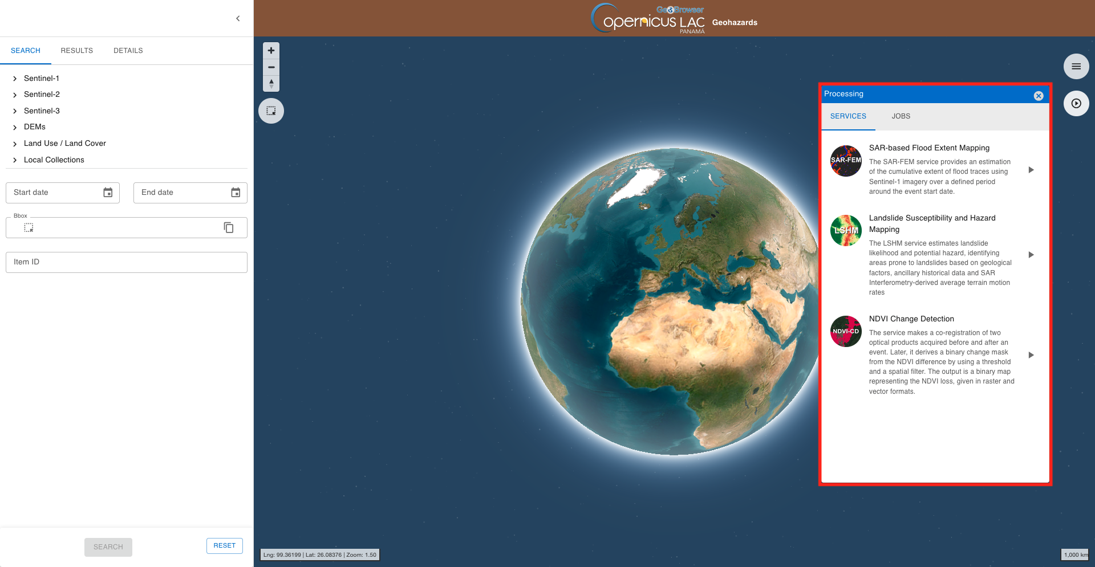Draw a bounding box from the Bbox field

coord(29,228)
